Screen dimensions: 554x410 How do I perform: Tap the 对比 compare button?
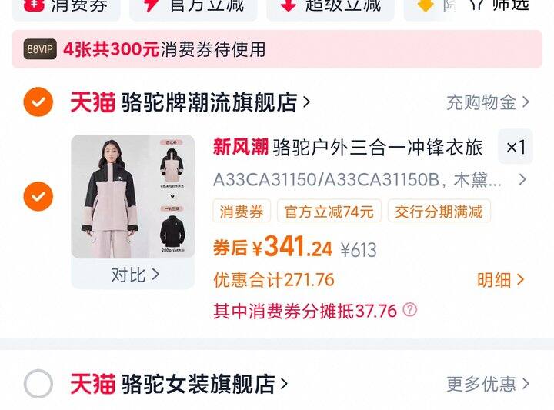(133, 275)
